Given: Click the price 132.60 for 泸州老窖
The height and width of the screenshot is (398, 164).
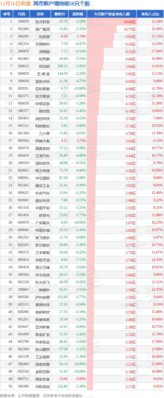Looking at the screenshot, I should pyautogui.click(x=63, y=297).
